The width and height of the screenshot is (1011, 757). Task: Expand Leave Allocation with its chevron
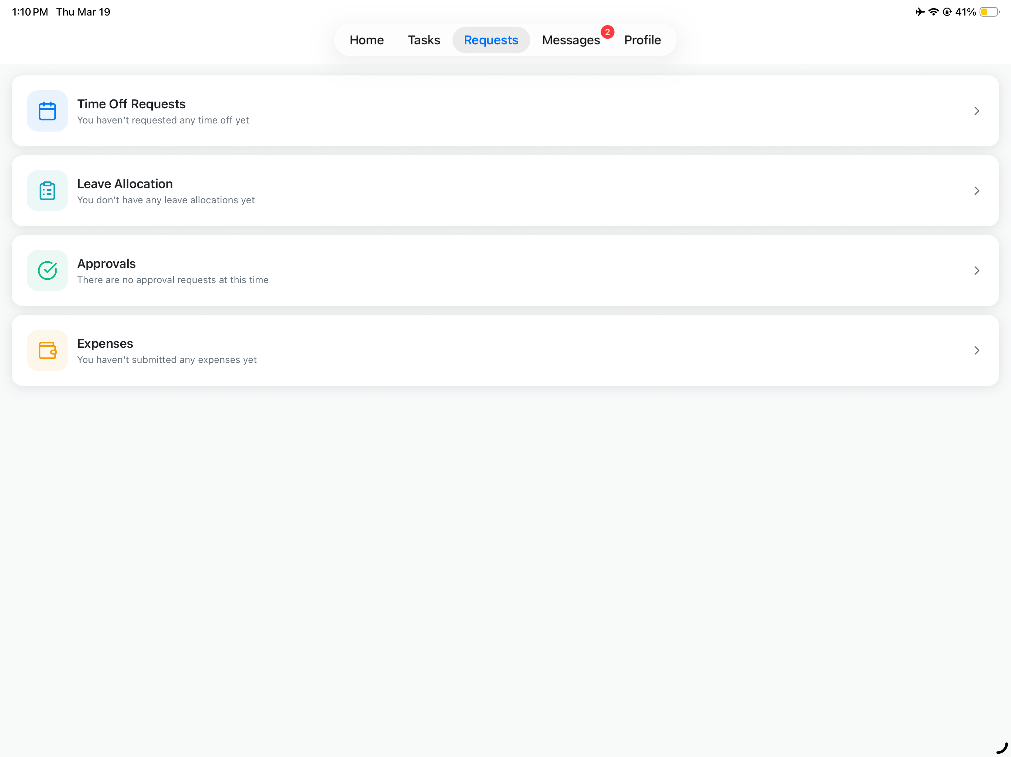pos(976,191)
